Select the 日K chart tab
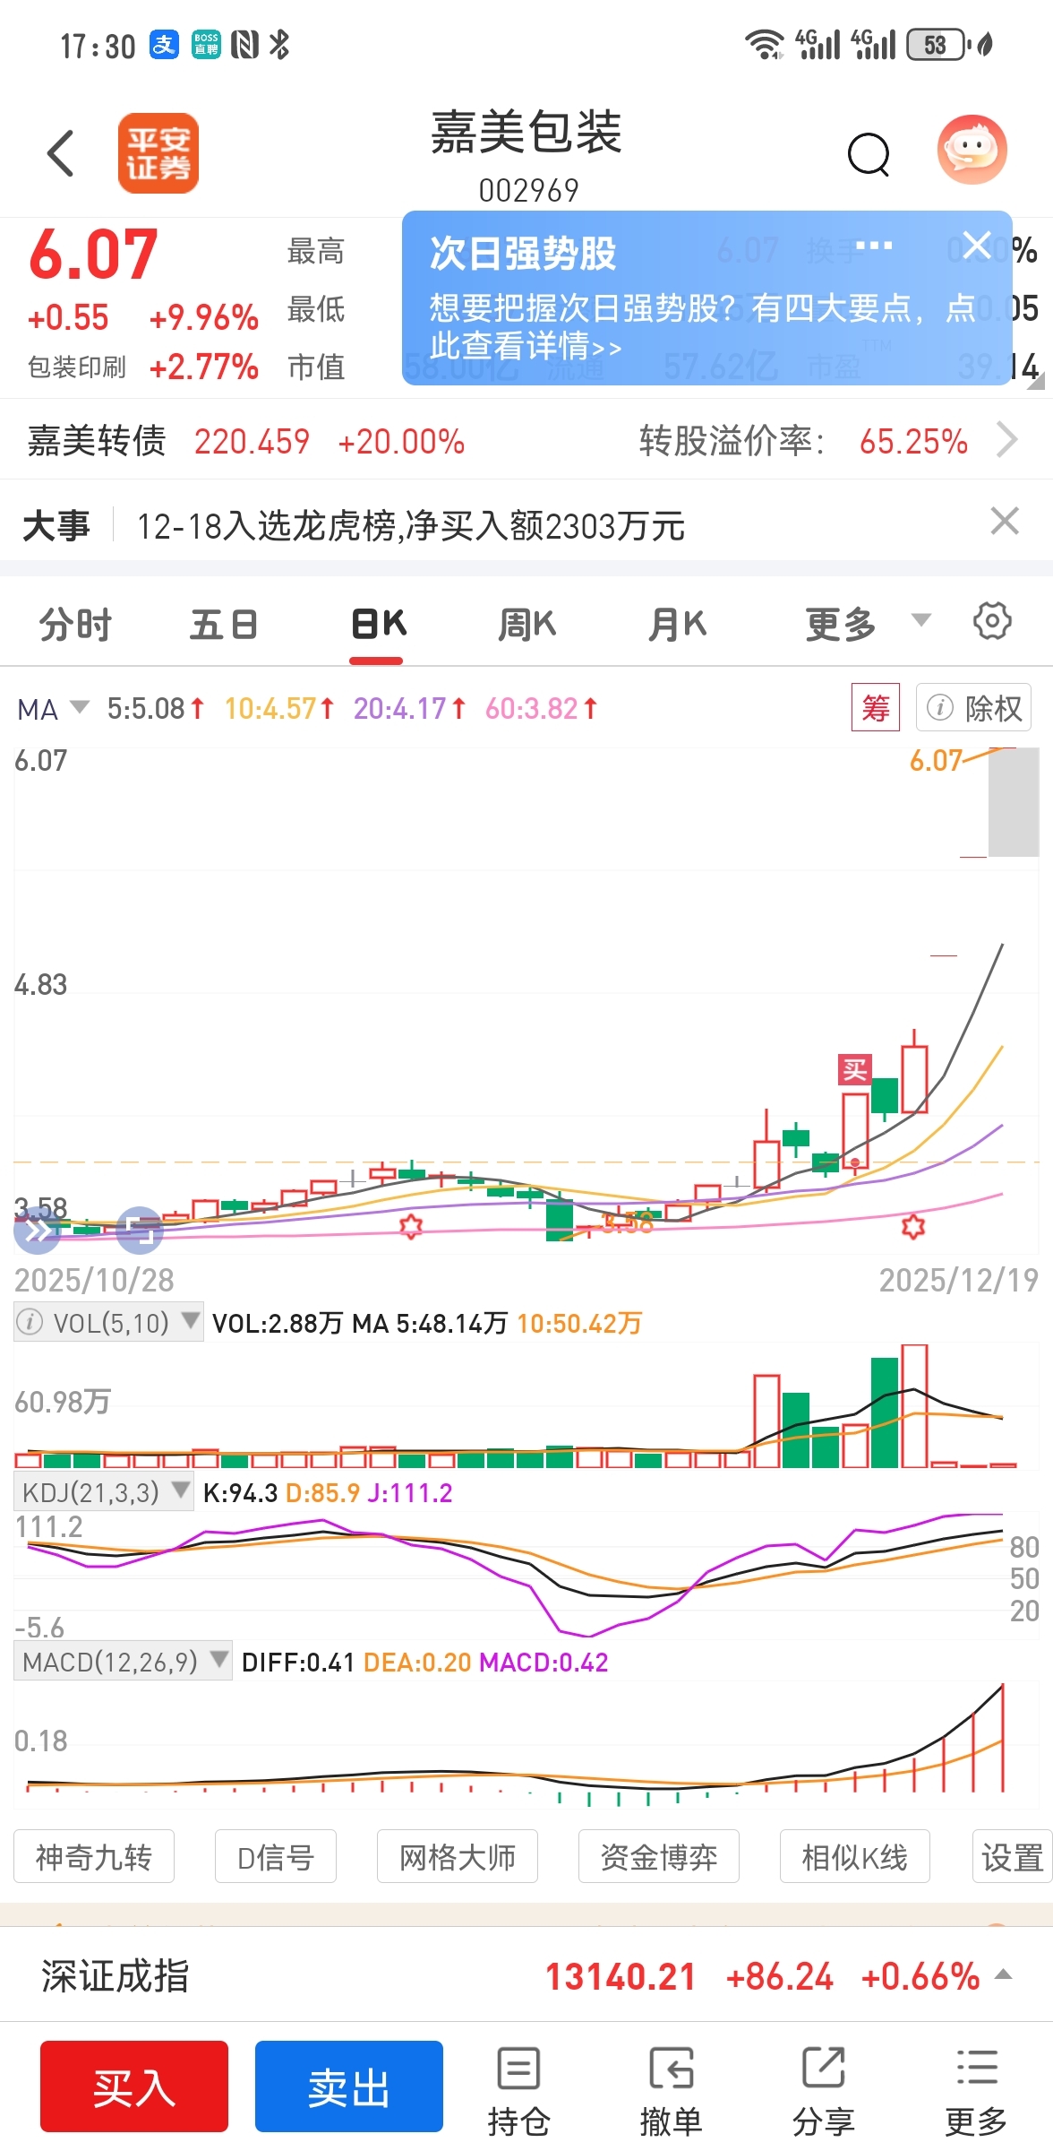 pyautogui.click(x=378, y=624)
